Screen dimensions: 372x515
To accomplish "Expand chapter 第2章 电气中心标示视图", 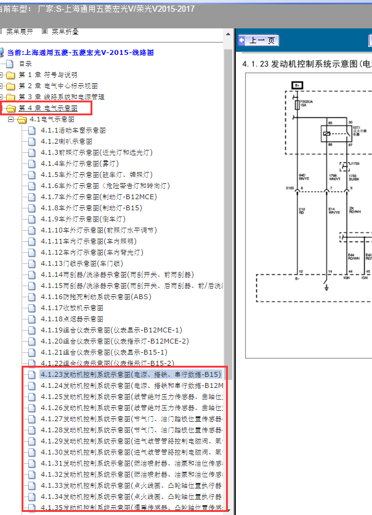I will [58, 86].
